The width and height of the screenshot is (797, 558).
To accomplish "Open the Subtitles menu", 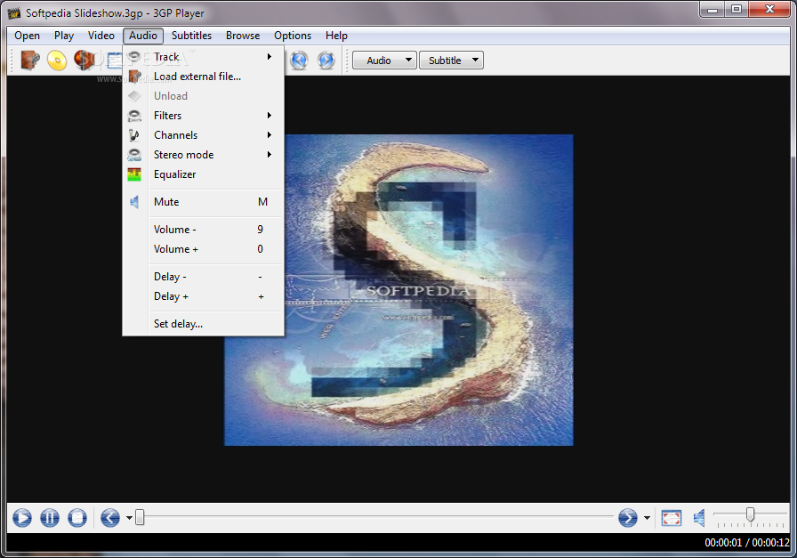I will (191, 36).
